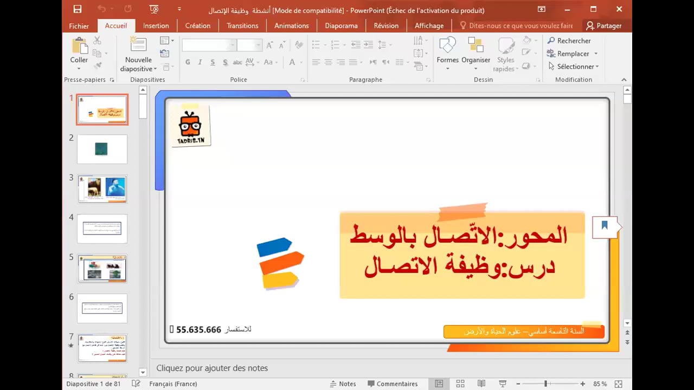Screen dimensions: 694x390
Task: Click the Copy icon in Presse-papiers
Action: pyautogui.click(x=97, y=53)
